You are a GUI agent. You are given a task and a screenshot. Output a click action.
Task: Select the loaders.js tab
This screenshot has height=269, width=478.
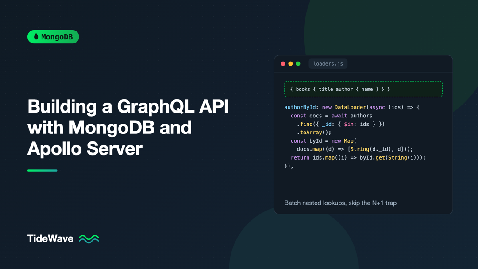point(328,64)
